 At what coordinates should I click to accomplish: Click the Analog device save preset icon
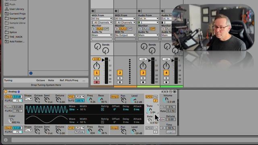(x=175, y=91)
